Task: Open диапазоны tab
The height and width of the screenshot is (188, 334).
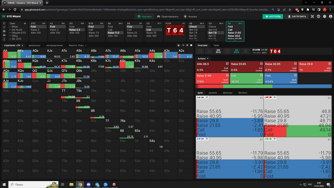Action: 34,45
